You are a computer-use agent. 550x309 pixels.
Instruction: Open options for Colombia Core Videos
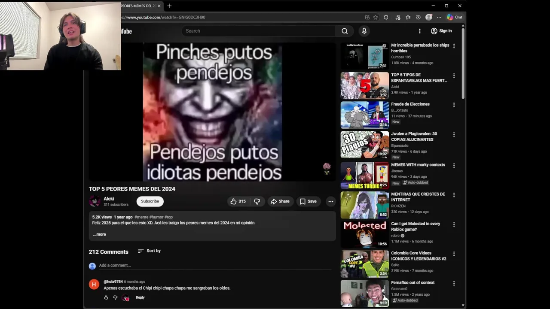[x=454, y=254]
